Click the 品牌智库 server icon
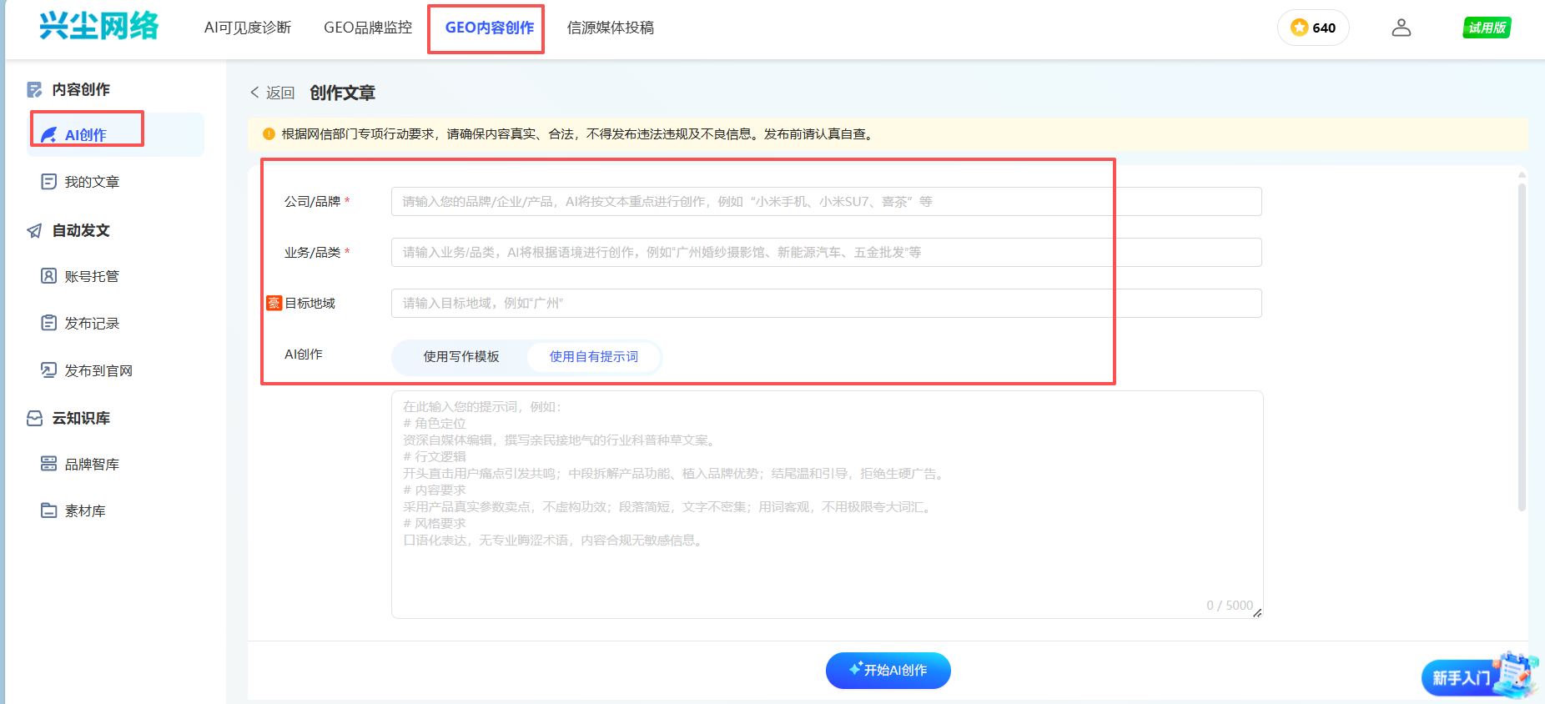The height and width of the screenshot is (704, 1545). 49,464
